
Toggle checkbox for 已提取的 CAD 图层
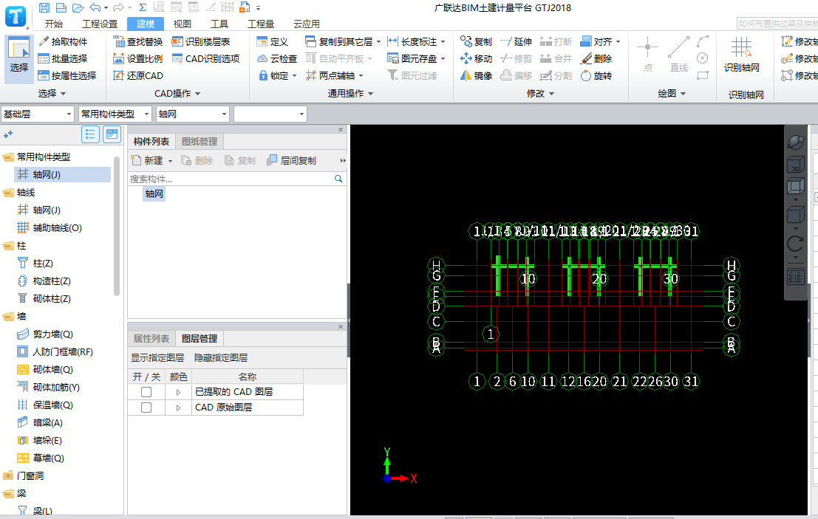click(x=146, y=392)
